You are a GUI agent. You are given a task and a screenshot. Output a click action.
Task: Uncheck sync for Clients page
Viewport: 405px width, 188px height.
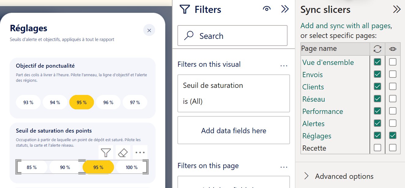point(377,87)
